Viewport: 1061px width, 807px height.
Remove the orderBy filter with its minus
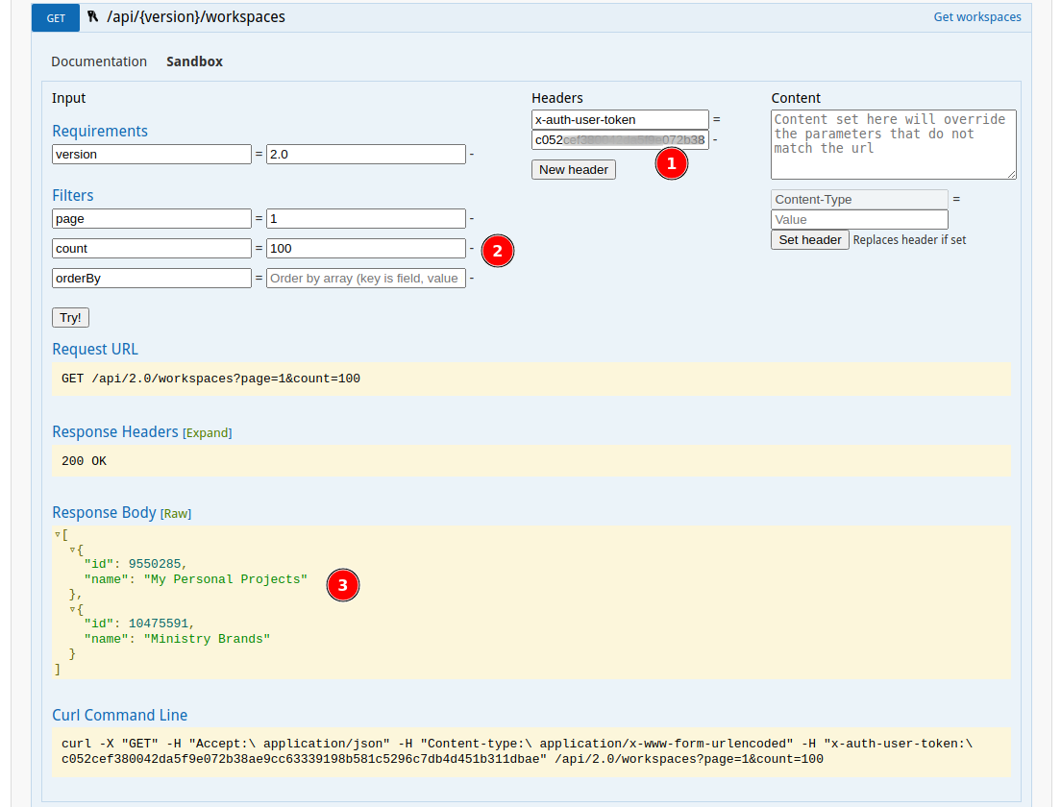[x=472, y=278]
